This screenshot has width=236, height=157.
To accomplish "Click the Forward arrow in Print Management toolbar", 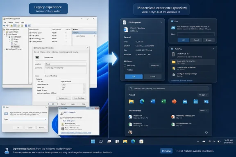I will click(7, 26).
